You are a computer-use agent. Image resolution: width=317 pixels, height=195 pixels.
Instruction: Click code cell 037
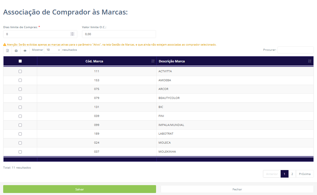click(x=97, y=151)
